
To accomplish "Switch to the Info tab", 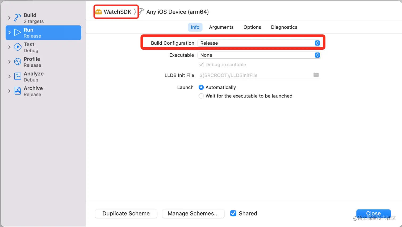I will tap(195, 27).
